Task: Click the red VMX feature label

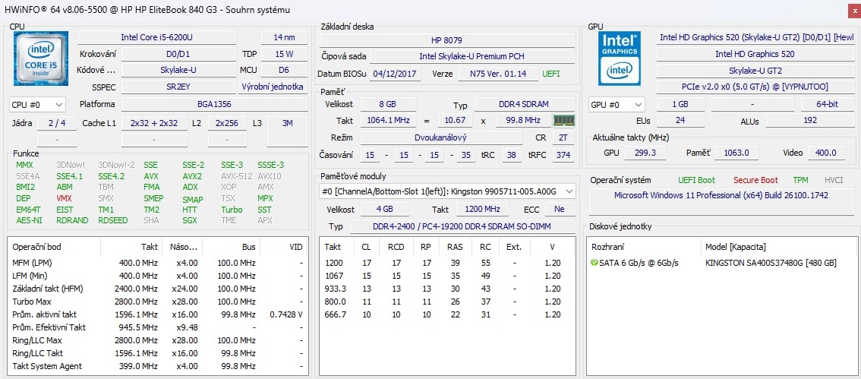Action: point(64,198)
